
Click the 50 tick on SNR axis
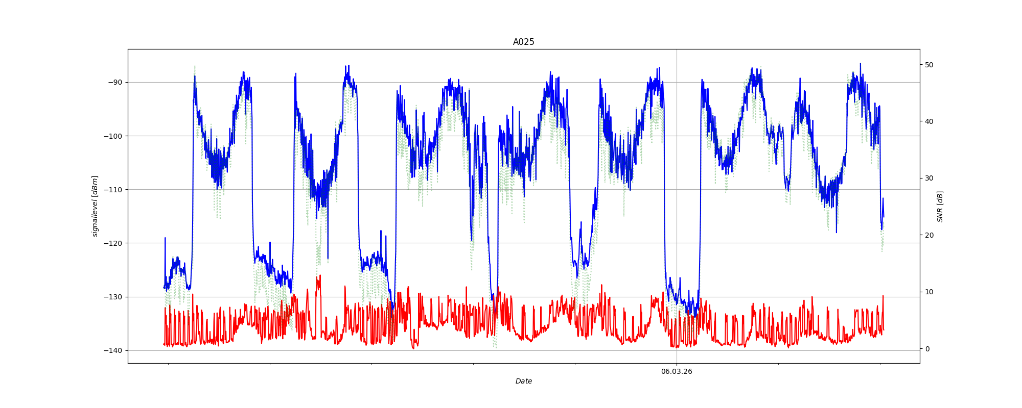point(929,65)
